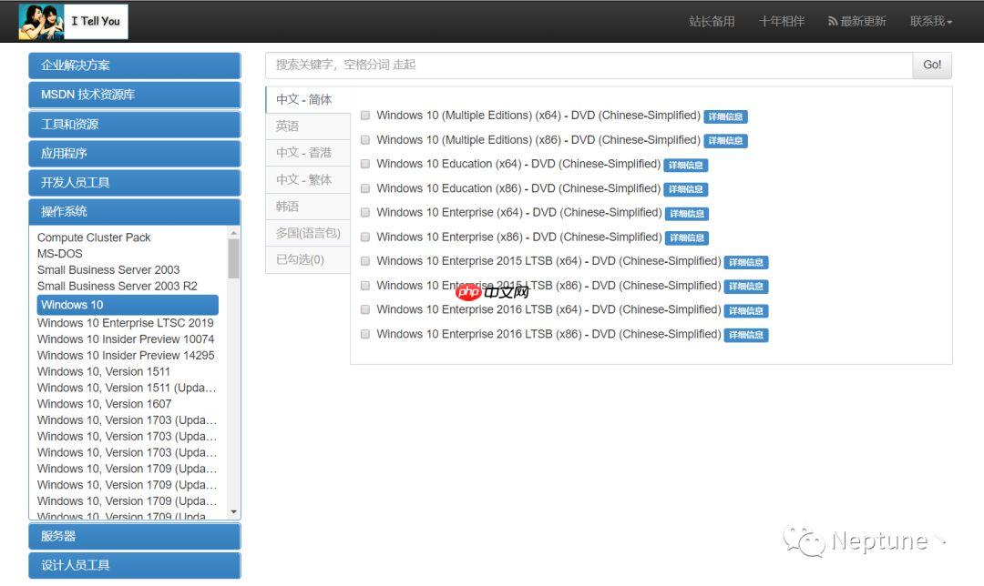Open the RSS latest updates link
This screenshot has width=984, height=586.
(x=856, y=21)
